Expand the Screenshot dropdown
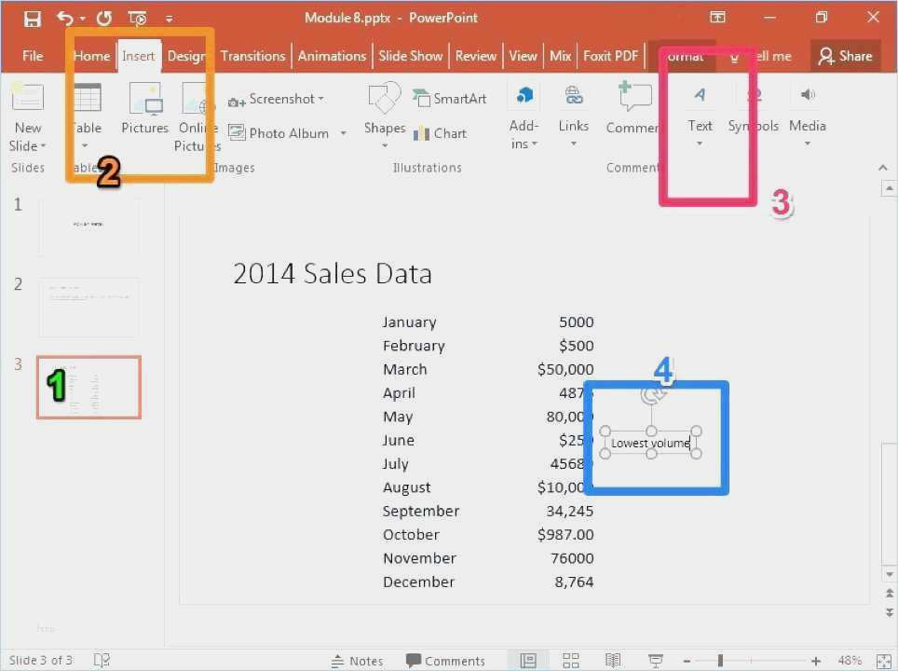Image resolution: width=898 pixels, height=671 pixels. tap(320, 99)
